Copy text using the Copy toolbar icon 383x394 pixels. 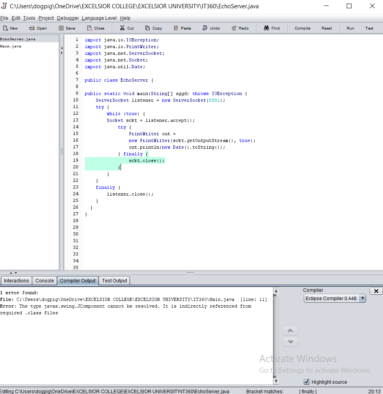tap(153, 28)
